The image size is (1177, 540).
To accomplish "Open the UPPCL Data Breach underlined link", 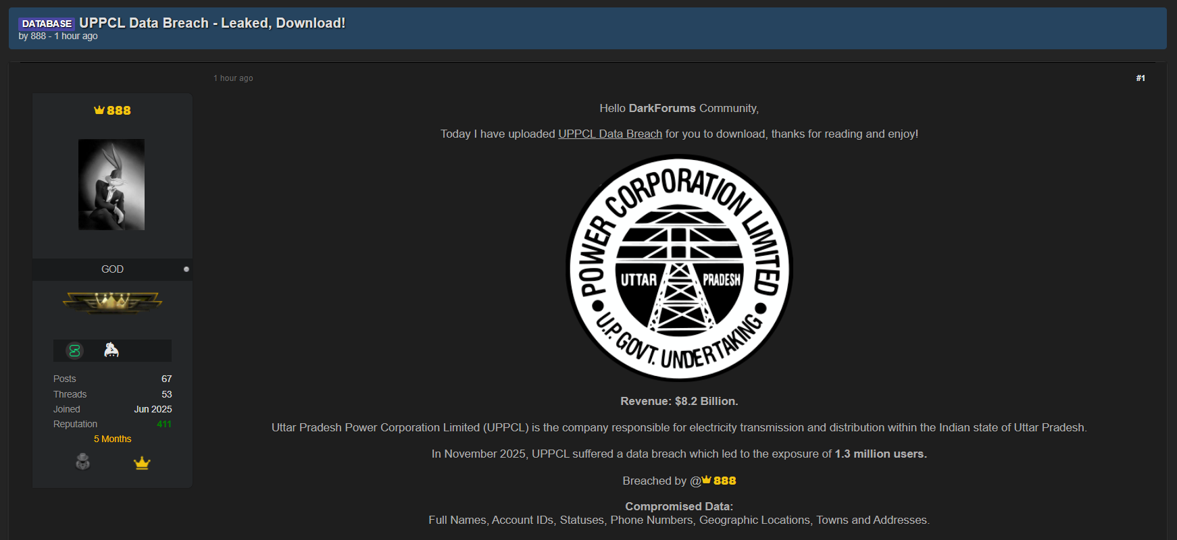I will click(609, 134).
